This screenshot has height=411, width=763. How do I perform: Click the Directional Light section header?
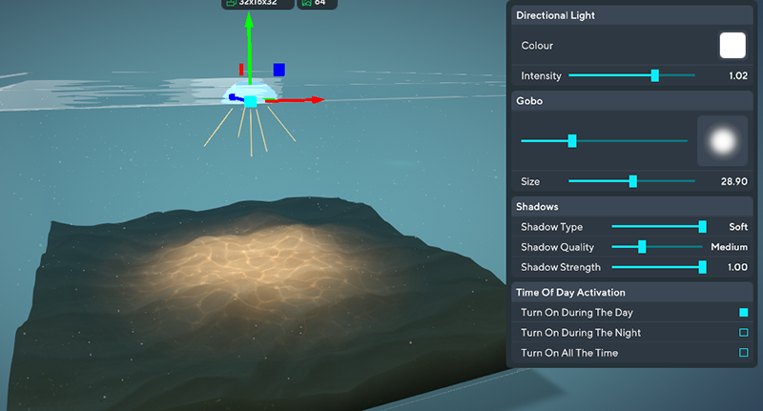(x=632, y=15)
